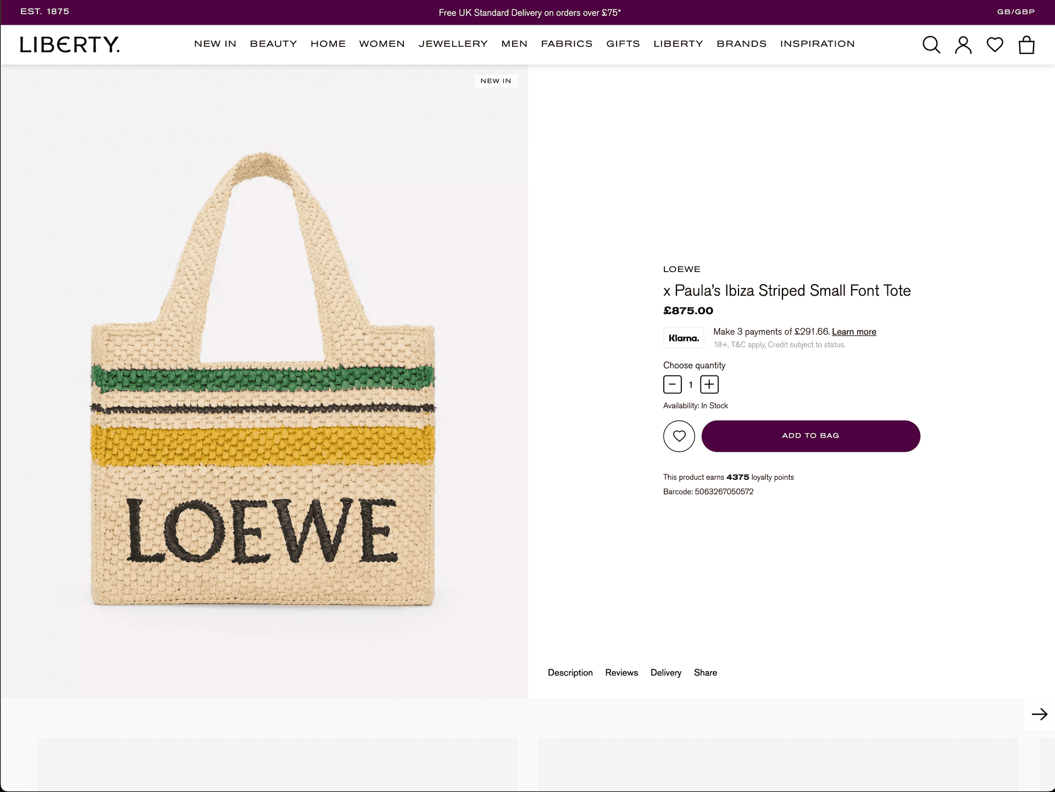Switch to the Reviews tab
The height and width of the screenshot is (792, 1055).
point(621,673)
